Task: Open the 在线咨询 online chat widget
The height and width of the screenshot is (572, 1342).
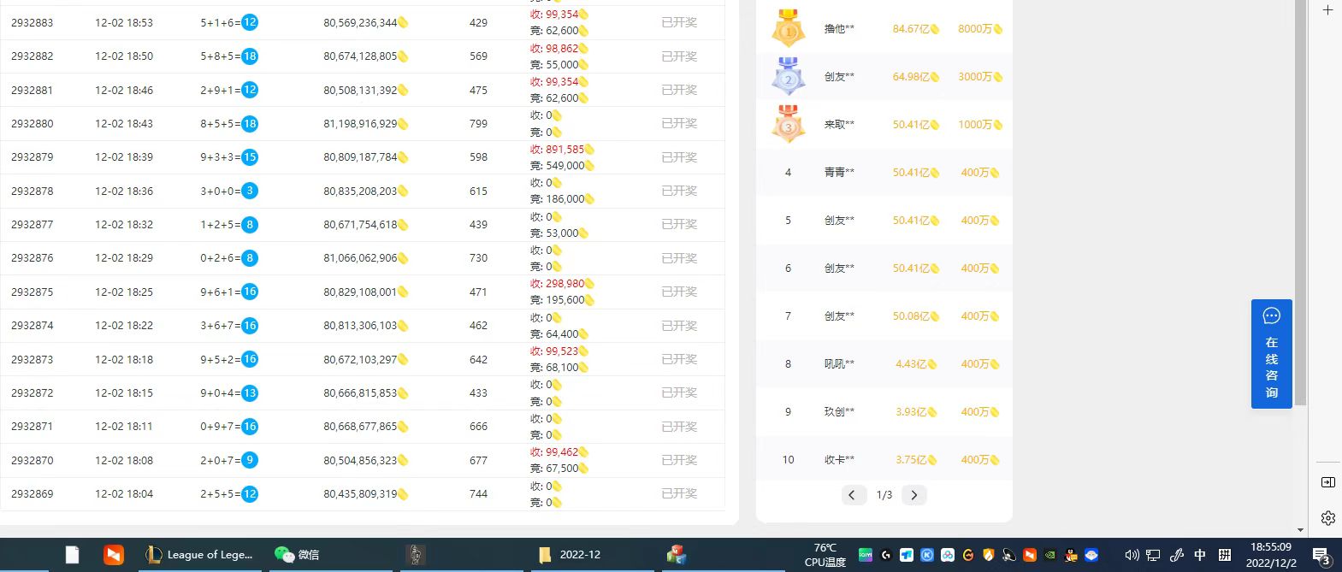Action: tap(1271, 353)
